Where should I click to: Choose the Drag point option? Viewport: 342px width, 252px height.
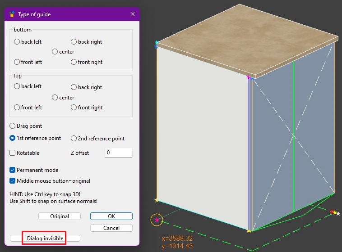point(13,126)
